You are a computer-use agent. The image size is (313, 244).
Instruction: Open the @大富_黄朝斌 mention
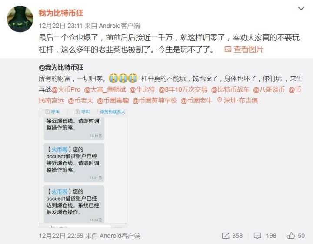click(105, 89)
